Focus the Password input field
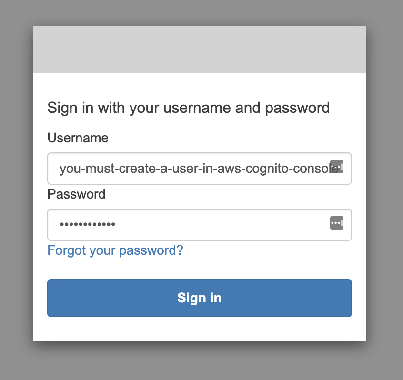This screenshot has height=380, width=403. pyautogui.click(x=191, y=225)
